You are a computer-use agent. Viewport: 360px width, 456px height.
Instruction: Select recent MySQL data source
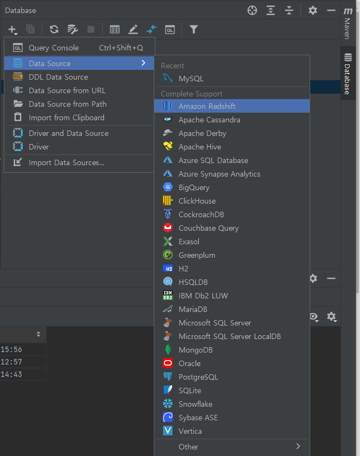(232, 79)
